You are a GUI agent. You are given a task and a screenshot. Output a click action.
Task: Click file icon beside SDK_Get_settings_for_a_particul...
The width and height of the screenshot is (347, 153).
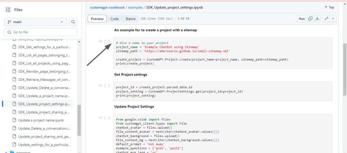pyautogui.click(x=14, y=47)
